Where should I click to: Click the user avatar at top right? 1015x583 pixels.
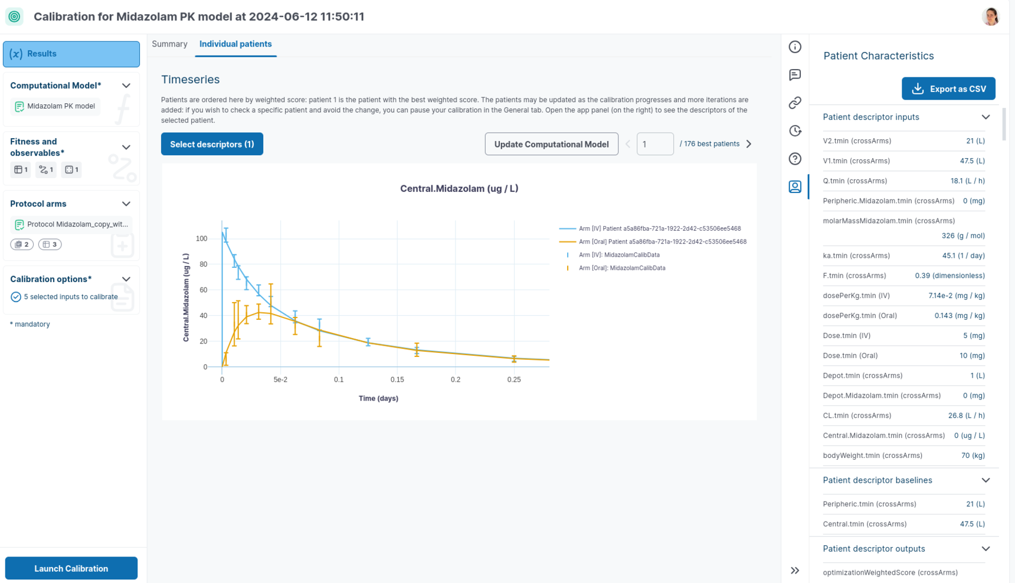click(990, 17)
